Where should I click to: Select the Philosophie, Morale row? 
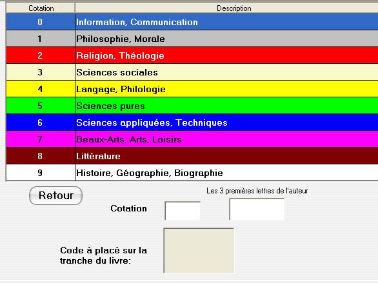click(192, 39)
